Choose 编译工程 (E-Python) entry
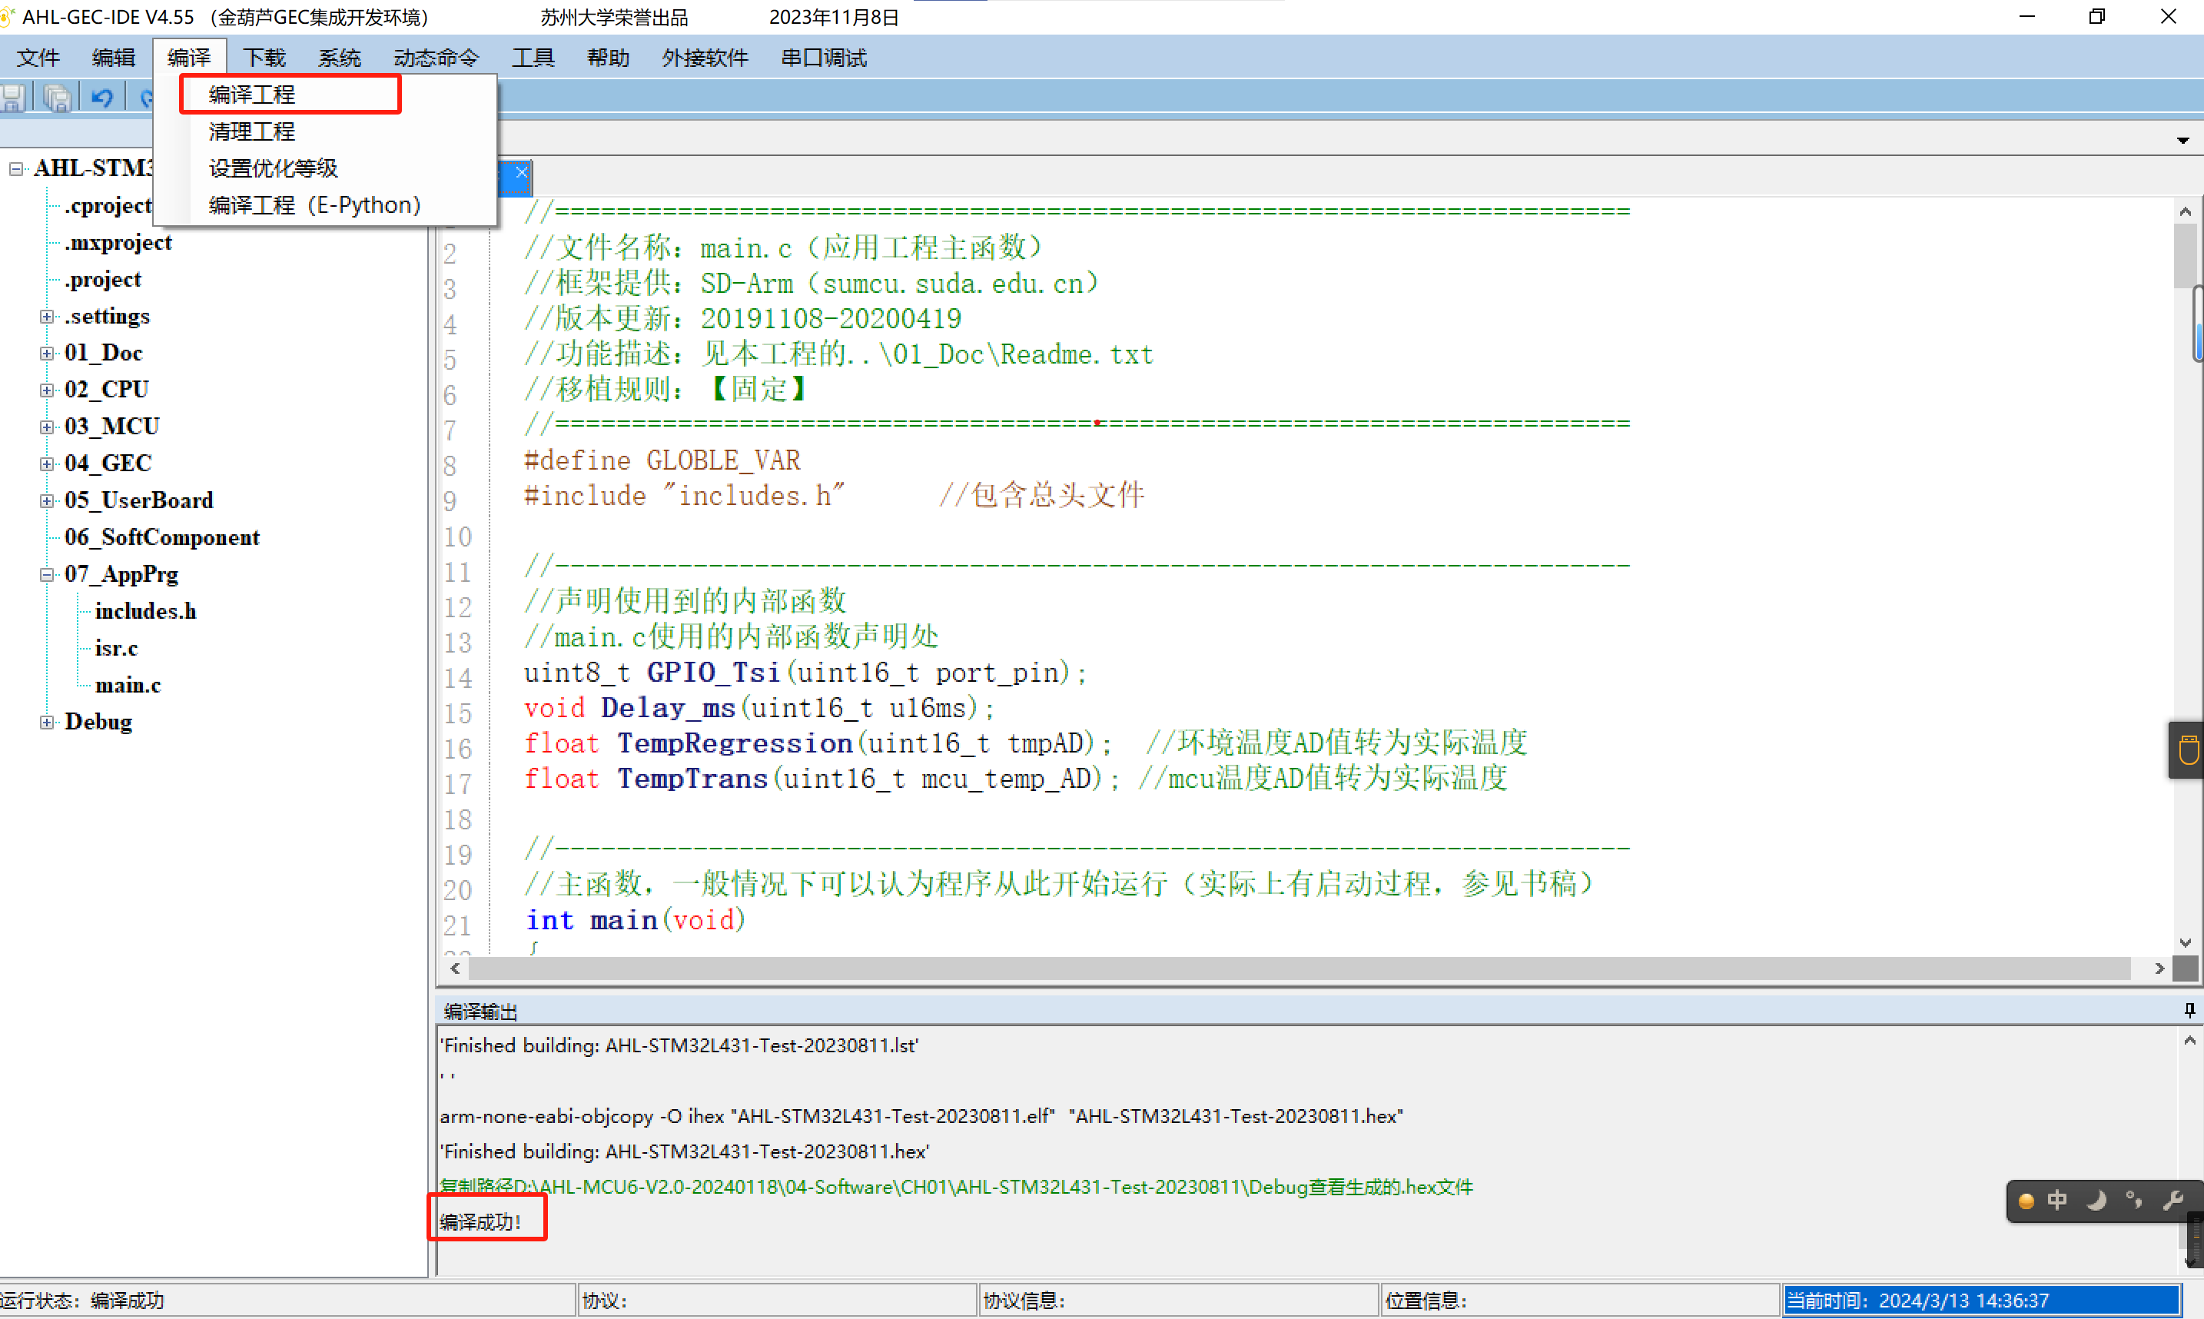2204x1319 pixels. coord(325,205)
